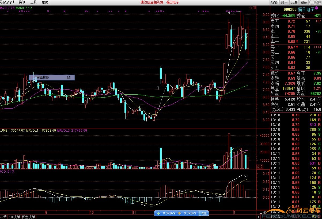Screen dimensions: 322x219
Task: Open the 帮助 menu
Action: coord(45,2)
